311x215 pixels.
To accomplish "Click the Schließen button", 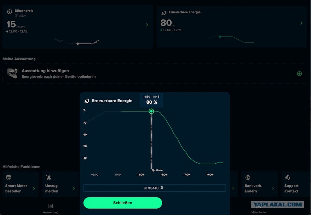I will pos(122,203).
